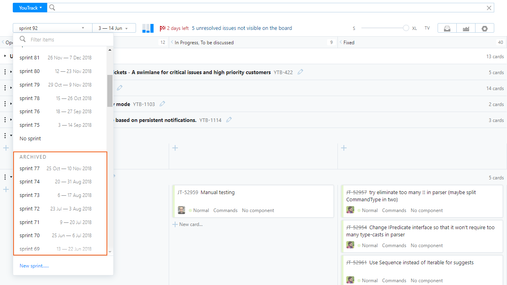Image resolution: width=507 pixels, height=285 pixels.
Task: Clear the search query with X icon
Action: tap(489, 8)
